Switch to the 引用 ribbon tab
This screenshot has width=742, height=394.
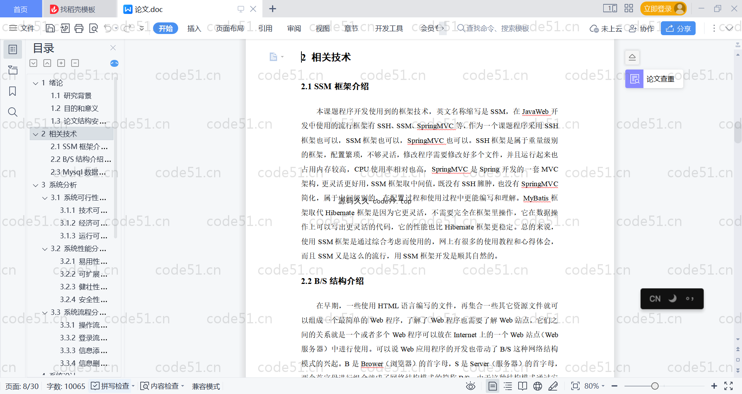pos(265,28)
